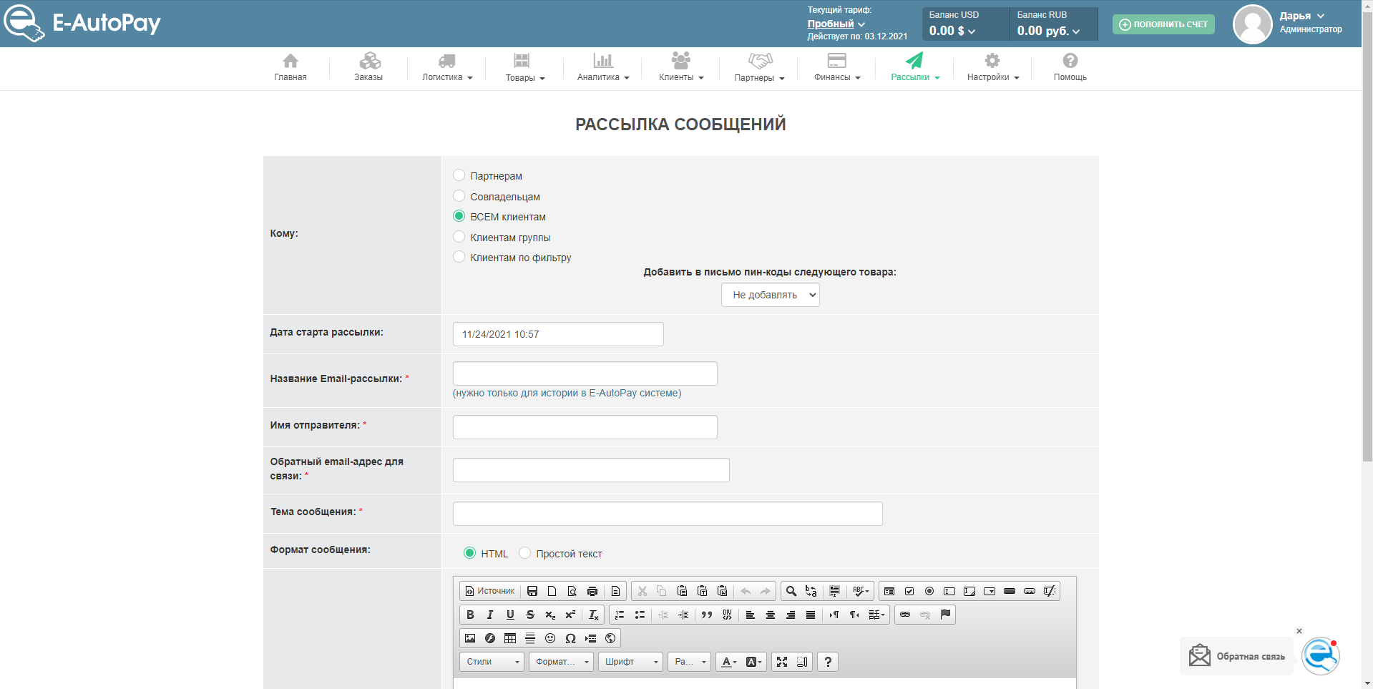Viewport: 1373px width, 689px height.
Task: Insert a special character (Omega)
Action: pyautogui.click(x=570, y=638)
